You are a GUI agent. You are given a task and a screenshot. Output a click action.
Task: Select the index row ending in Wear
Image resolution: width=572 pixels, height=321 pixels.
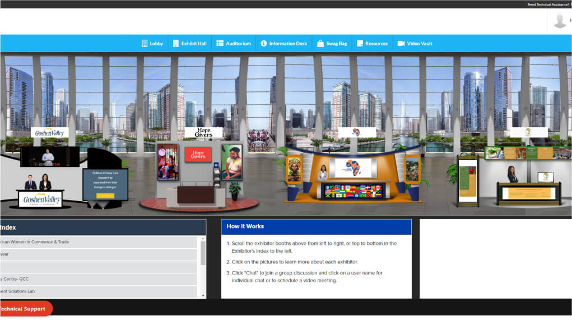99,254
